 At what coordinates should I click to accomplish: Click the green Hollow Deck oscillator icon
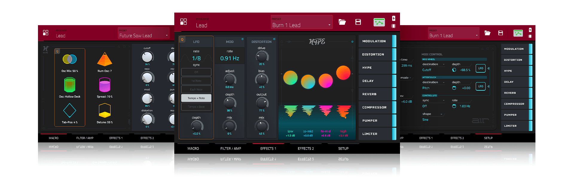[x=70, y=85]
